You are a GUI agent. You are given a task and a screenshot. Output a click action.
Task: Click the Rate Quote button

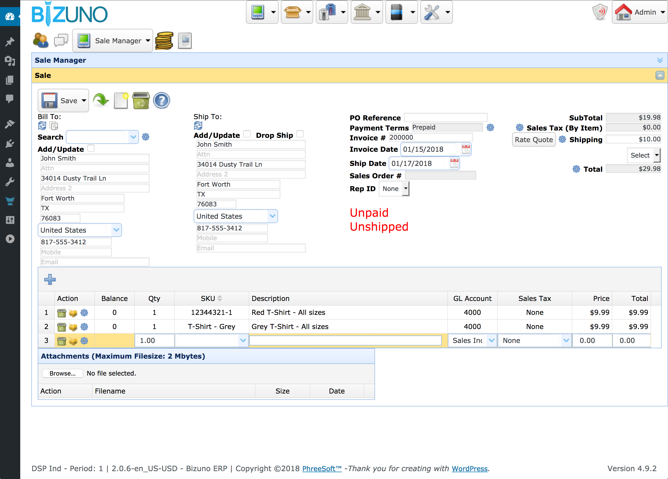[533, 140]
